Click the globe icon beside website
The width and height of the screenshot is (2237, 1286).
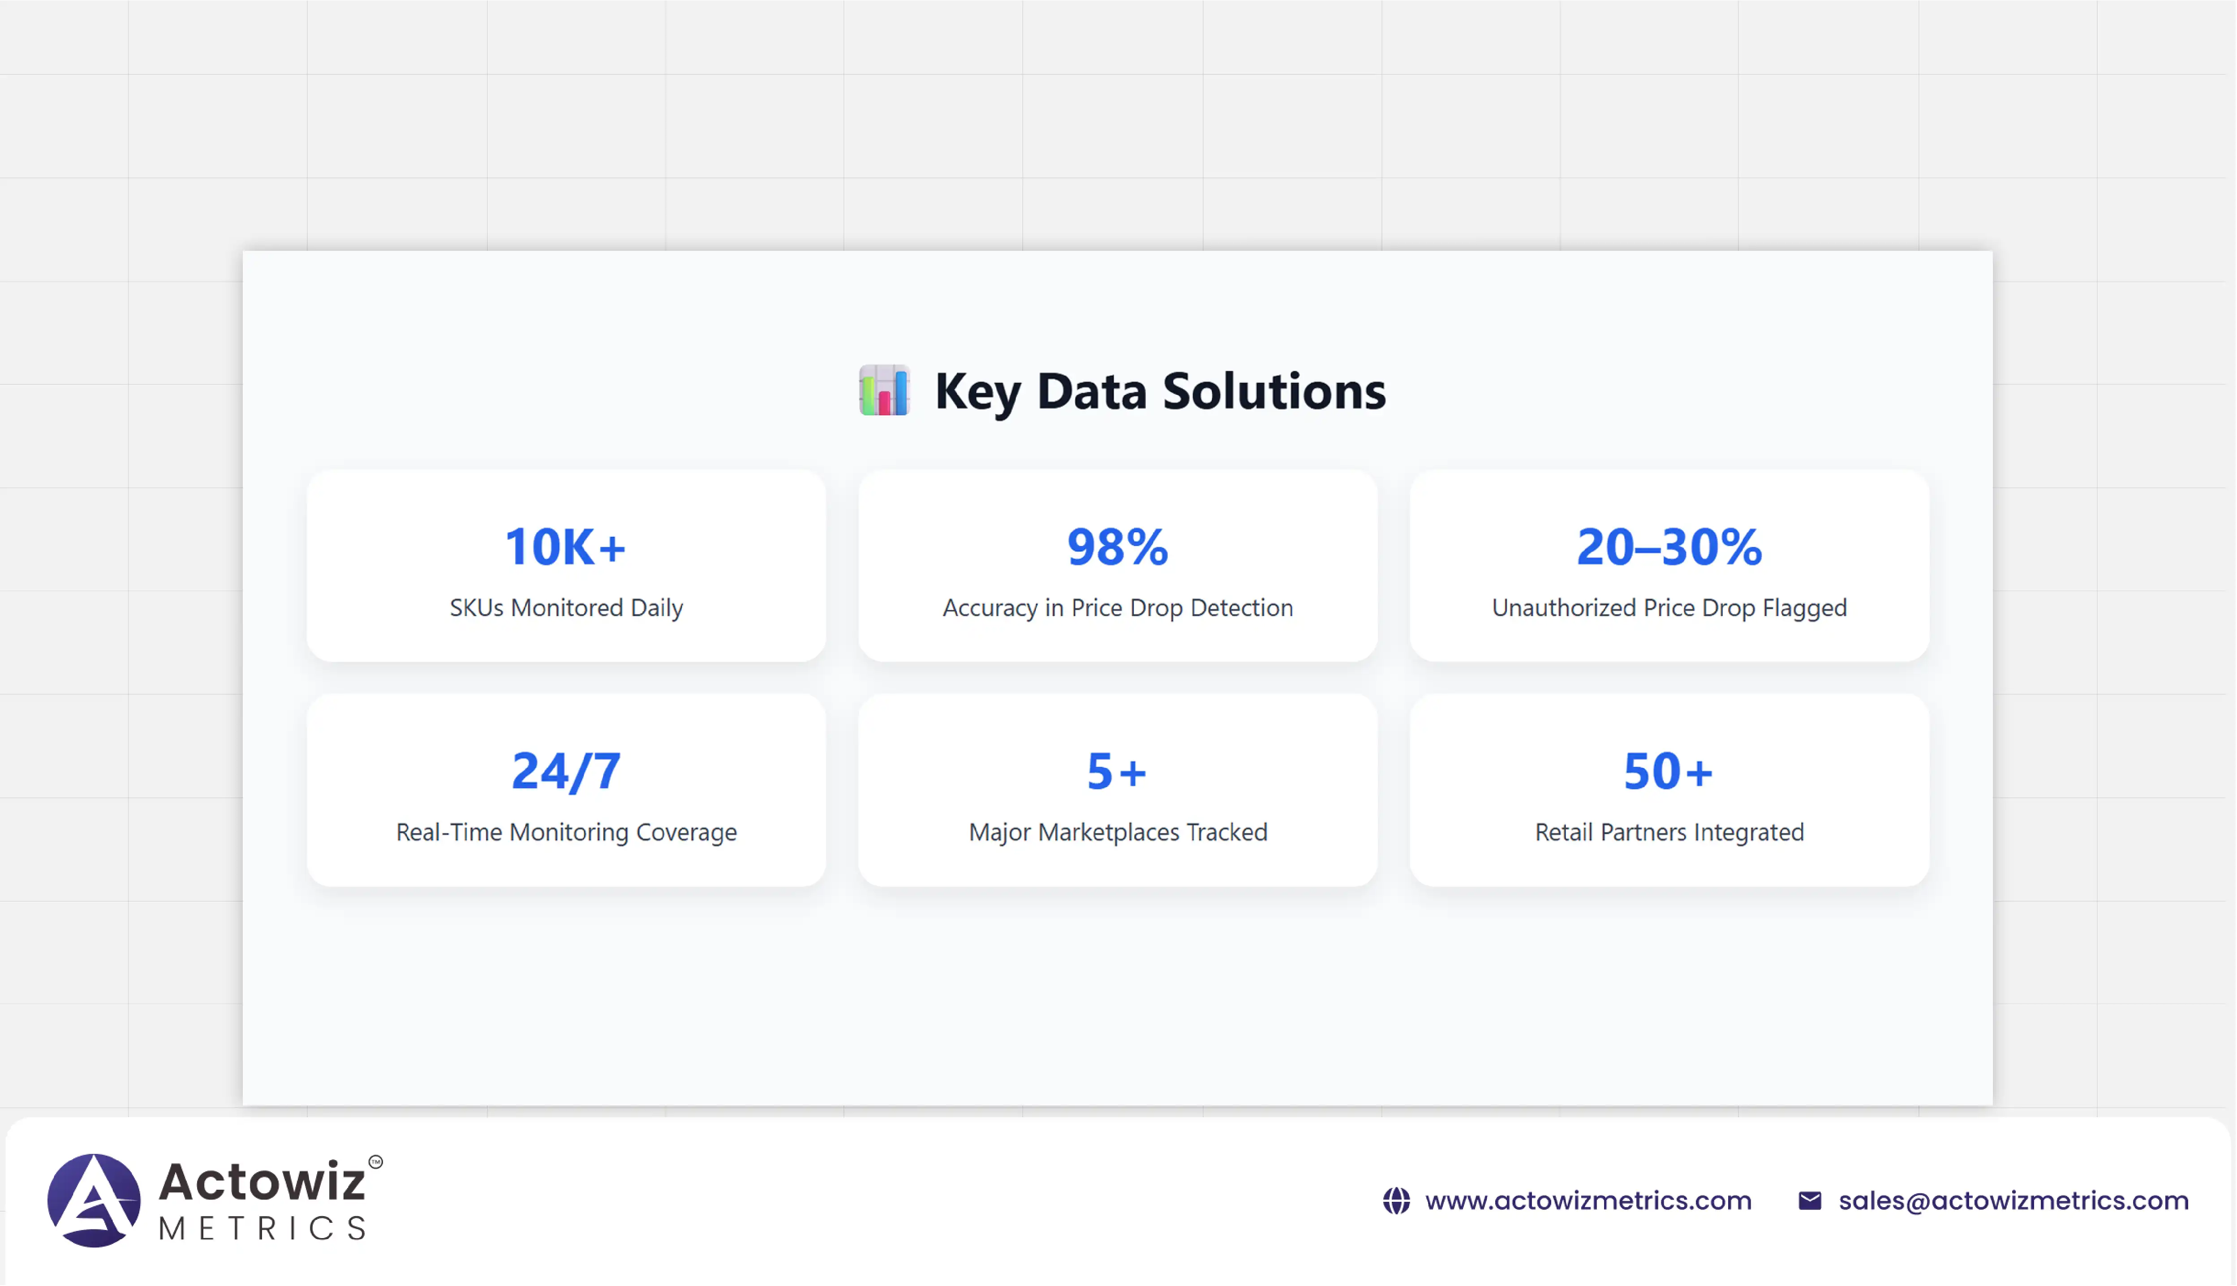point(1396,1200)
